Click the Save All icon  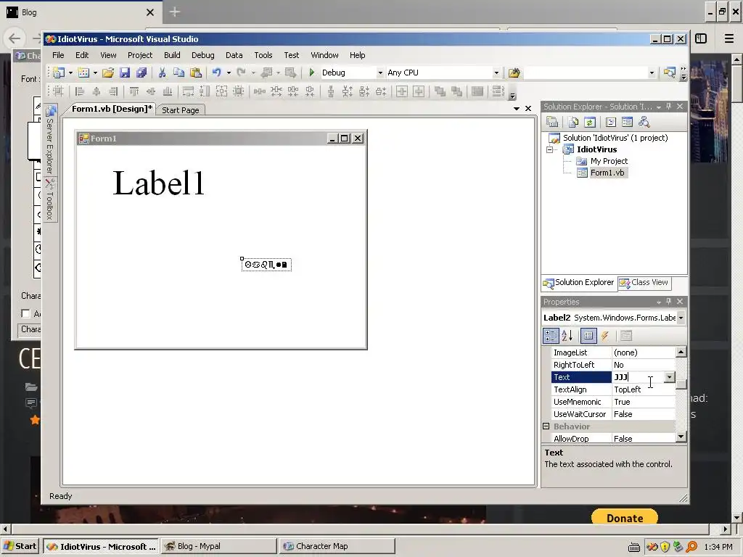[141, 73]
